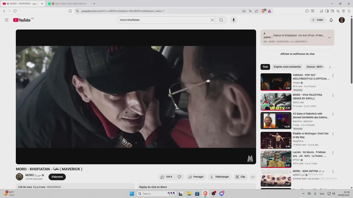The image size is (353, 198).
Task: Open YouTube notifications bell
Action: 331,20
